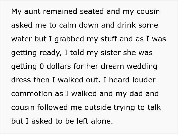This screenshot has height=134, width=178.
Task: Select the word "remained" in the paragraph
Action: (x=60, y=11)
